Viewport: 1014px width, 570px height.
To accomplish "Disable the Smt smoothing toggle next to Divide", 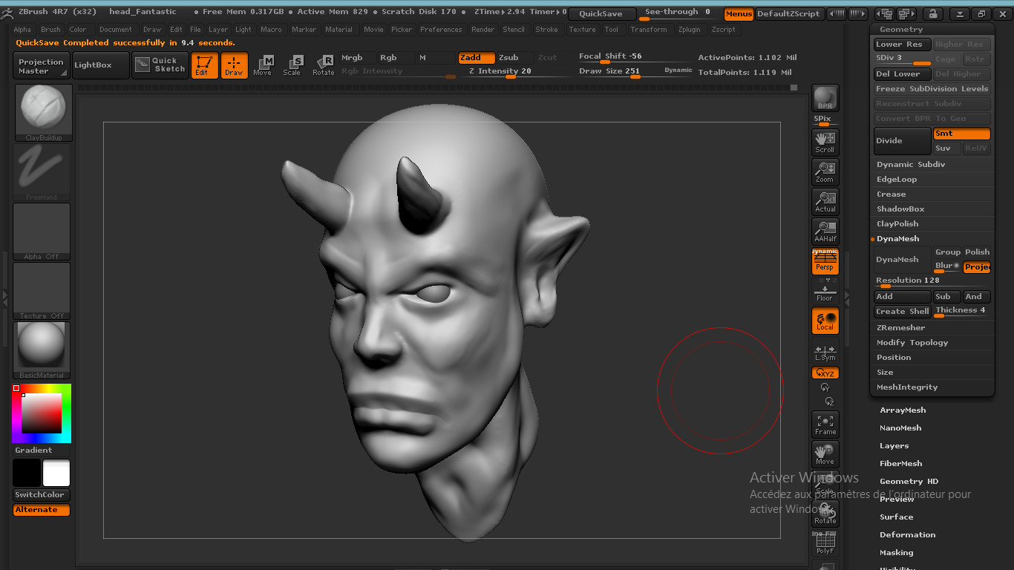I will (961, 134).
